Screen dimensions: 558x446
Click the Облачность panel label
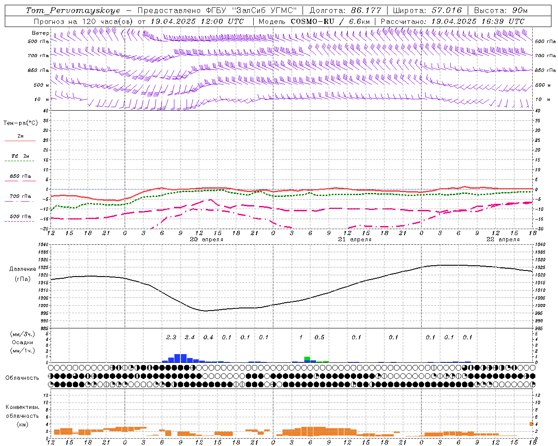(22, 378)
